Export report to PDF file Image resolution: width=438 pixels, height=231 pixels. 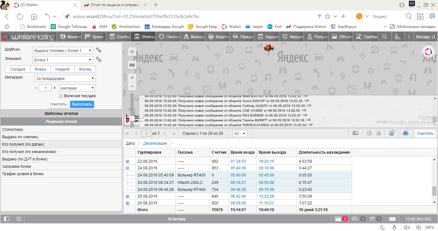[369, 133]
